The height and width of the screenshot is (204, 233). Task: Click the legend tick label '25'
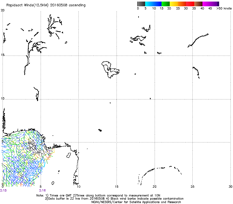click(x=178, y=8)
